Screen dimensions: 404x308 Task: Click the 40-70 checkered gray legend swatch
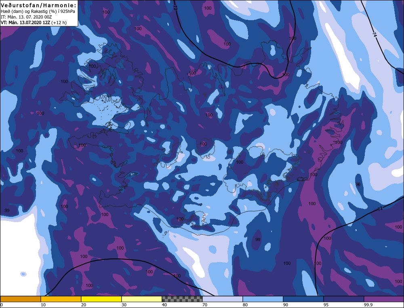tap(182, 299)
